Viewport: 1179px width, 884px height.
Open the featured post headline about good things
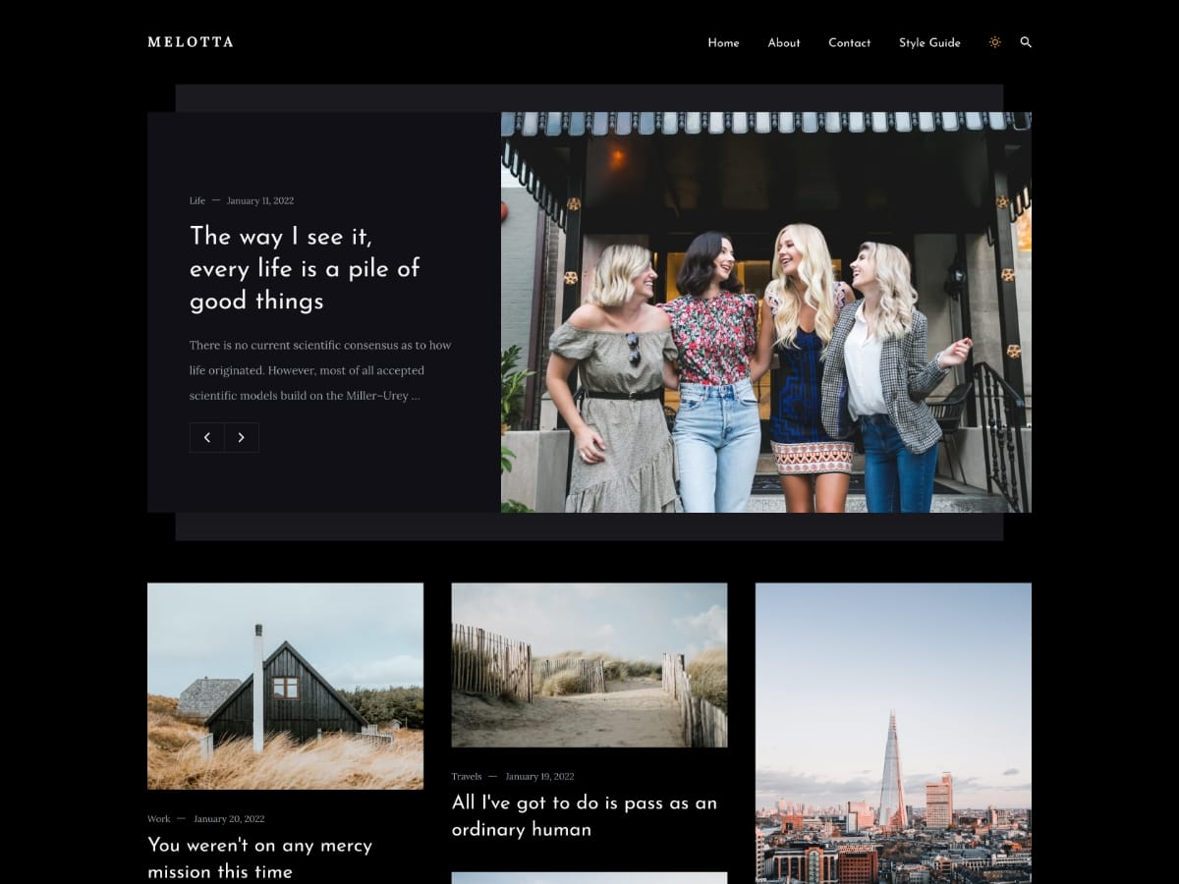click(305, 268)
